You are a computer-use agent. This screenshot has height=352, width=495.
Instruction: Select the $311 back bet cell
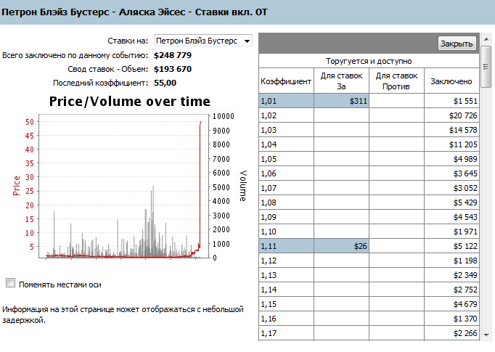pyautogui.click(x=341, y=102)
